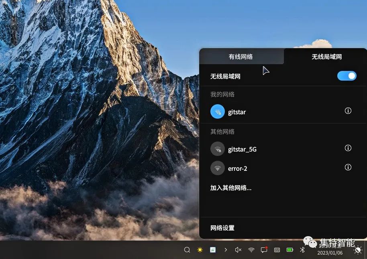Click the gitstar_5G Wi-Fi signal icon
This screenshot has height=259, width=367.
point(218,149)
